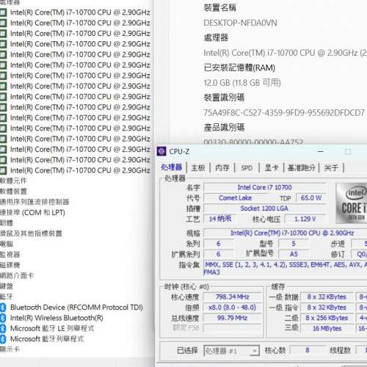367x367 pixels.
Task: Click the 14 纳米 process value
Action: [220, 219]
